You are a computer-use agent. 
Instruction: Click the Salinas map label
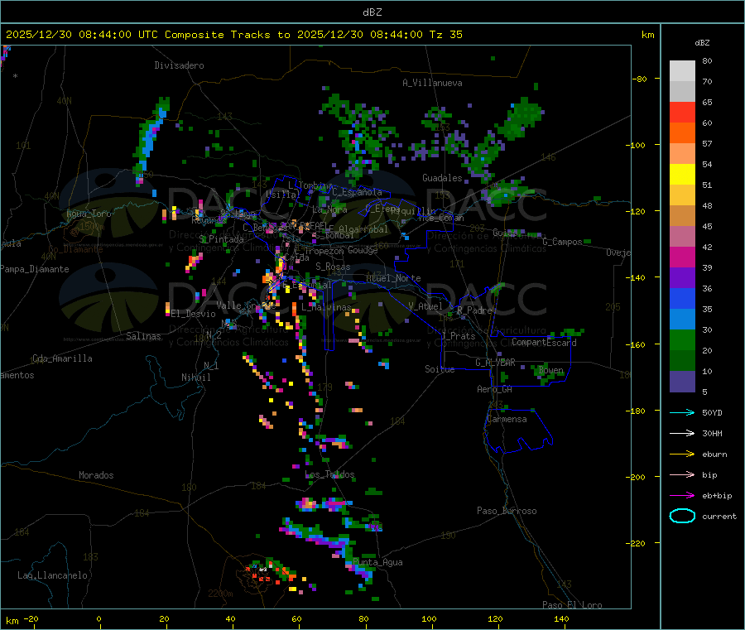tap(143, 336)
